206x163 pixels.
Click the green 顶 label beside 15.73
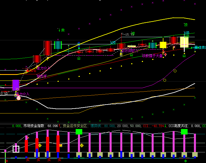pos(133,33)
